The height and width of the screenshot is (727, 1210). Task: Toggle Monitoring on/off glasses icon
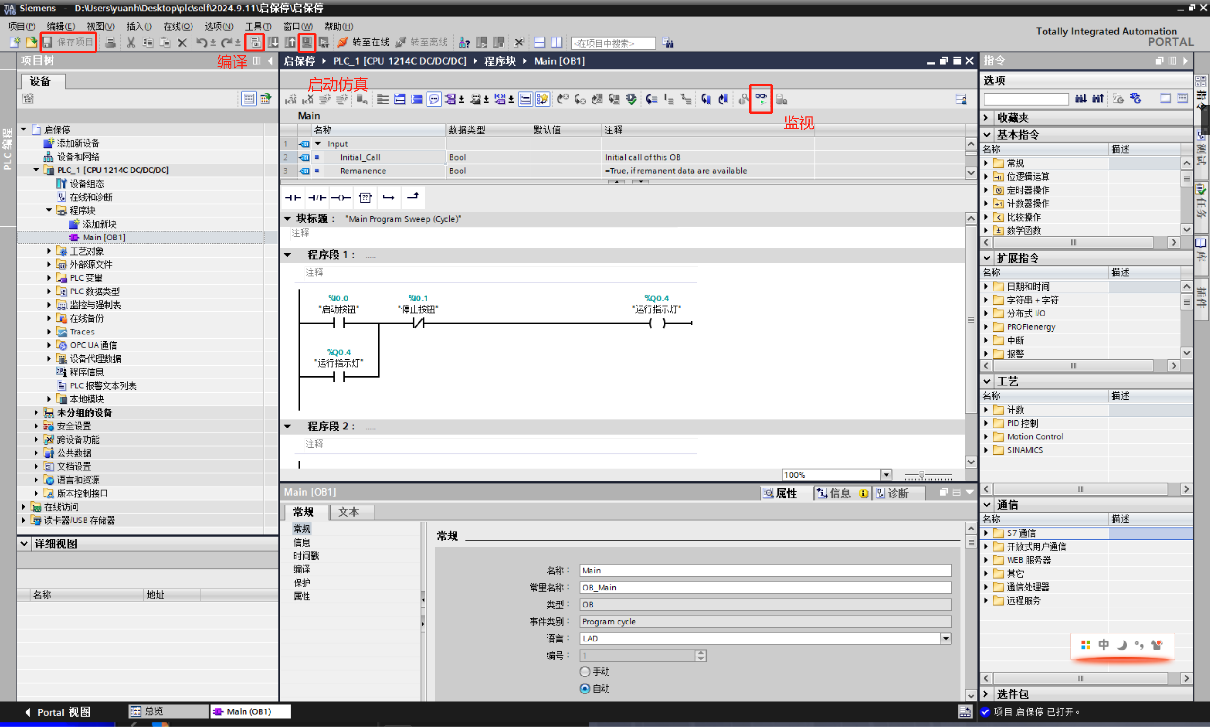(x=761, y=100)
